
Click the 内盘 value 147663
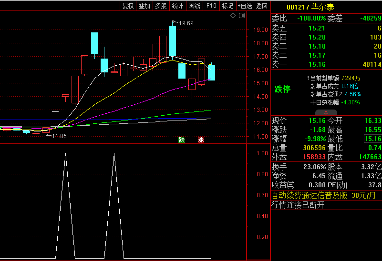pyautogui.click(x=370, y=157)
